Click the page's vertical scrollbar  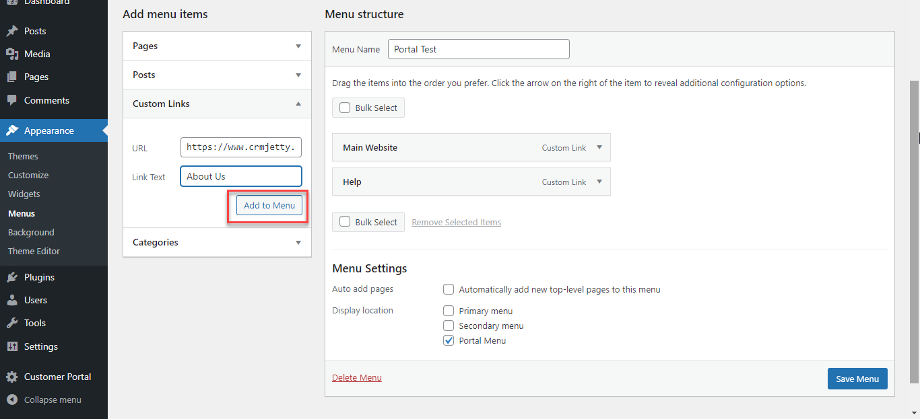tap(914, 229)
